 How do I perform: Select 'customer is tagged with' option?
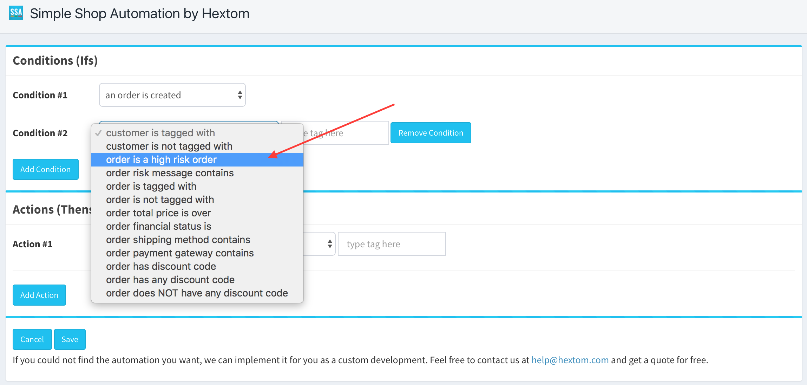point(161,133)
